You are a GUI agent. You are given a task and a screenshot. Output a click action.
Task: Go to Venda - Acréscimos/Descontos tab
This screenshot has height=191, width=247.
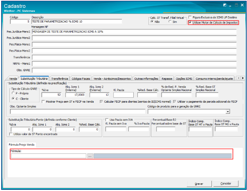112,79
